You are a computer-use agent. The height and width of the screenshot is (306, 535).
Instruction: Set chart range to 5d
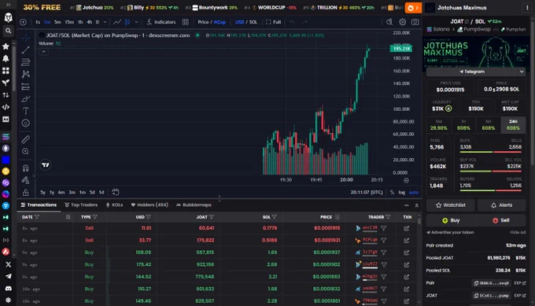click(92, 193)
